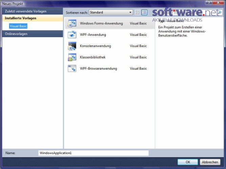
Task: Select the text Konsolenanwendung
Action: (x=96, y=46)
